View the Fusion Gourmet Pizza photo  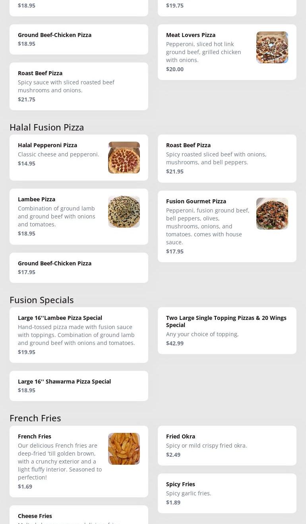272,214
